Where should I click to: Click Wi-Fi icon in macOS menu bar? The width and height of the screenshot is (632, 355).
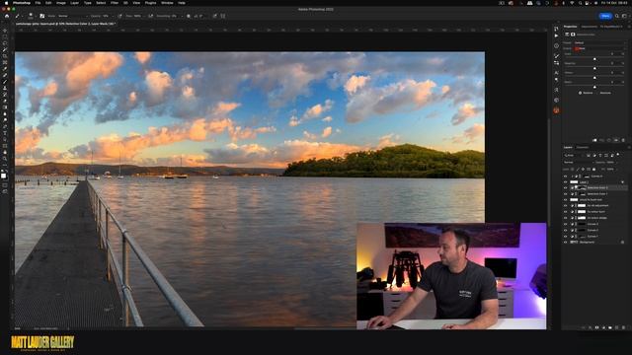[x=572, y=3]
